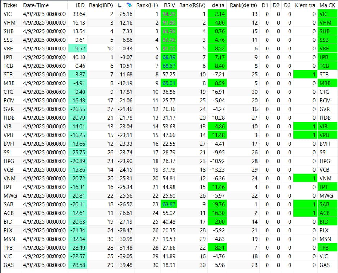
Task: Click the Rank(HL) column header
Action: pyautogui.click(x=147, y=5)
